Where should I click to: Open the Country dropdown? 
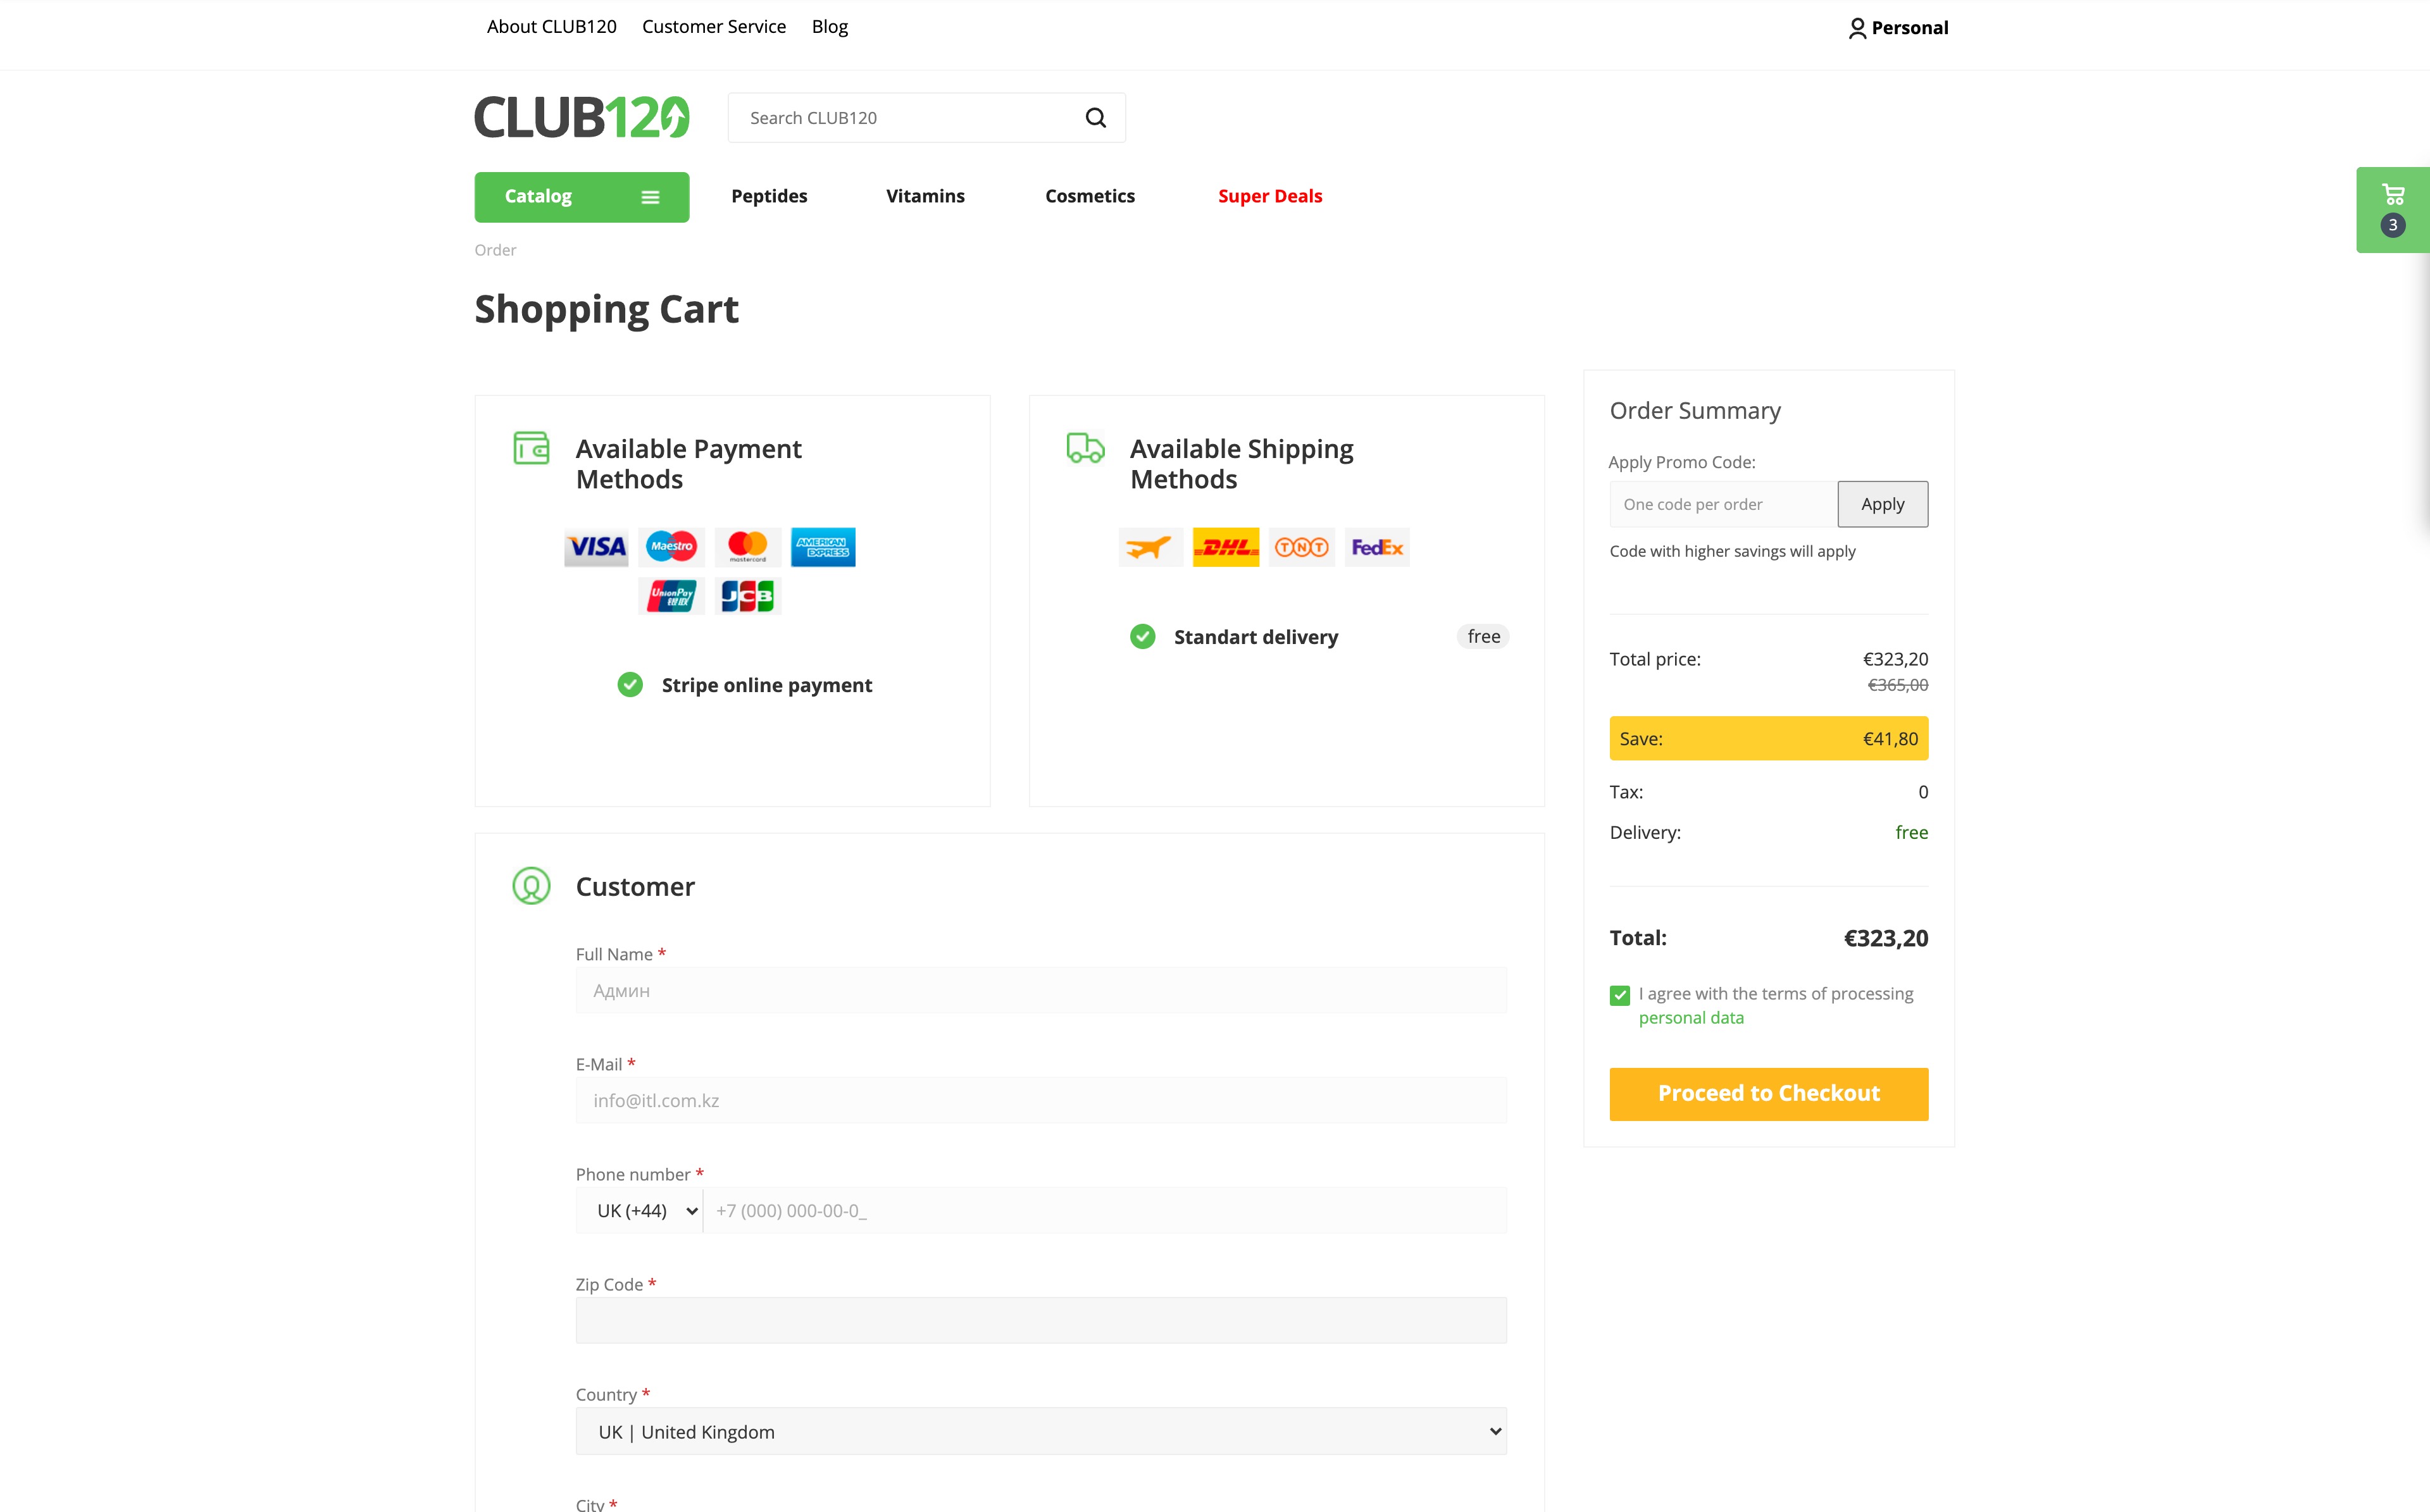[1040, 1432]
